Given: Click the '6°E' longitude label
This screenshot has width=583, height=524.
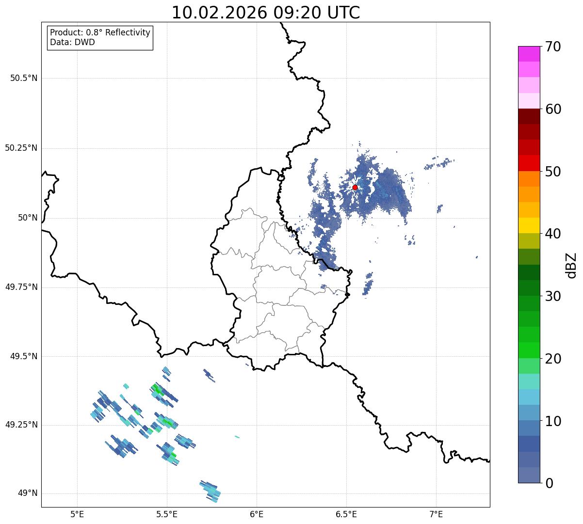Looking at the screenshot, I should point(257,514).
